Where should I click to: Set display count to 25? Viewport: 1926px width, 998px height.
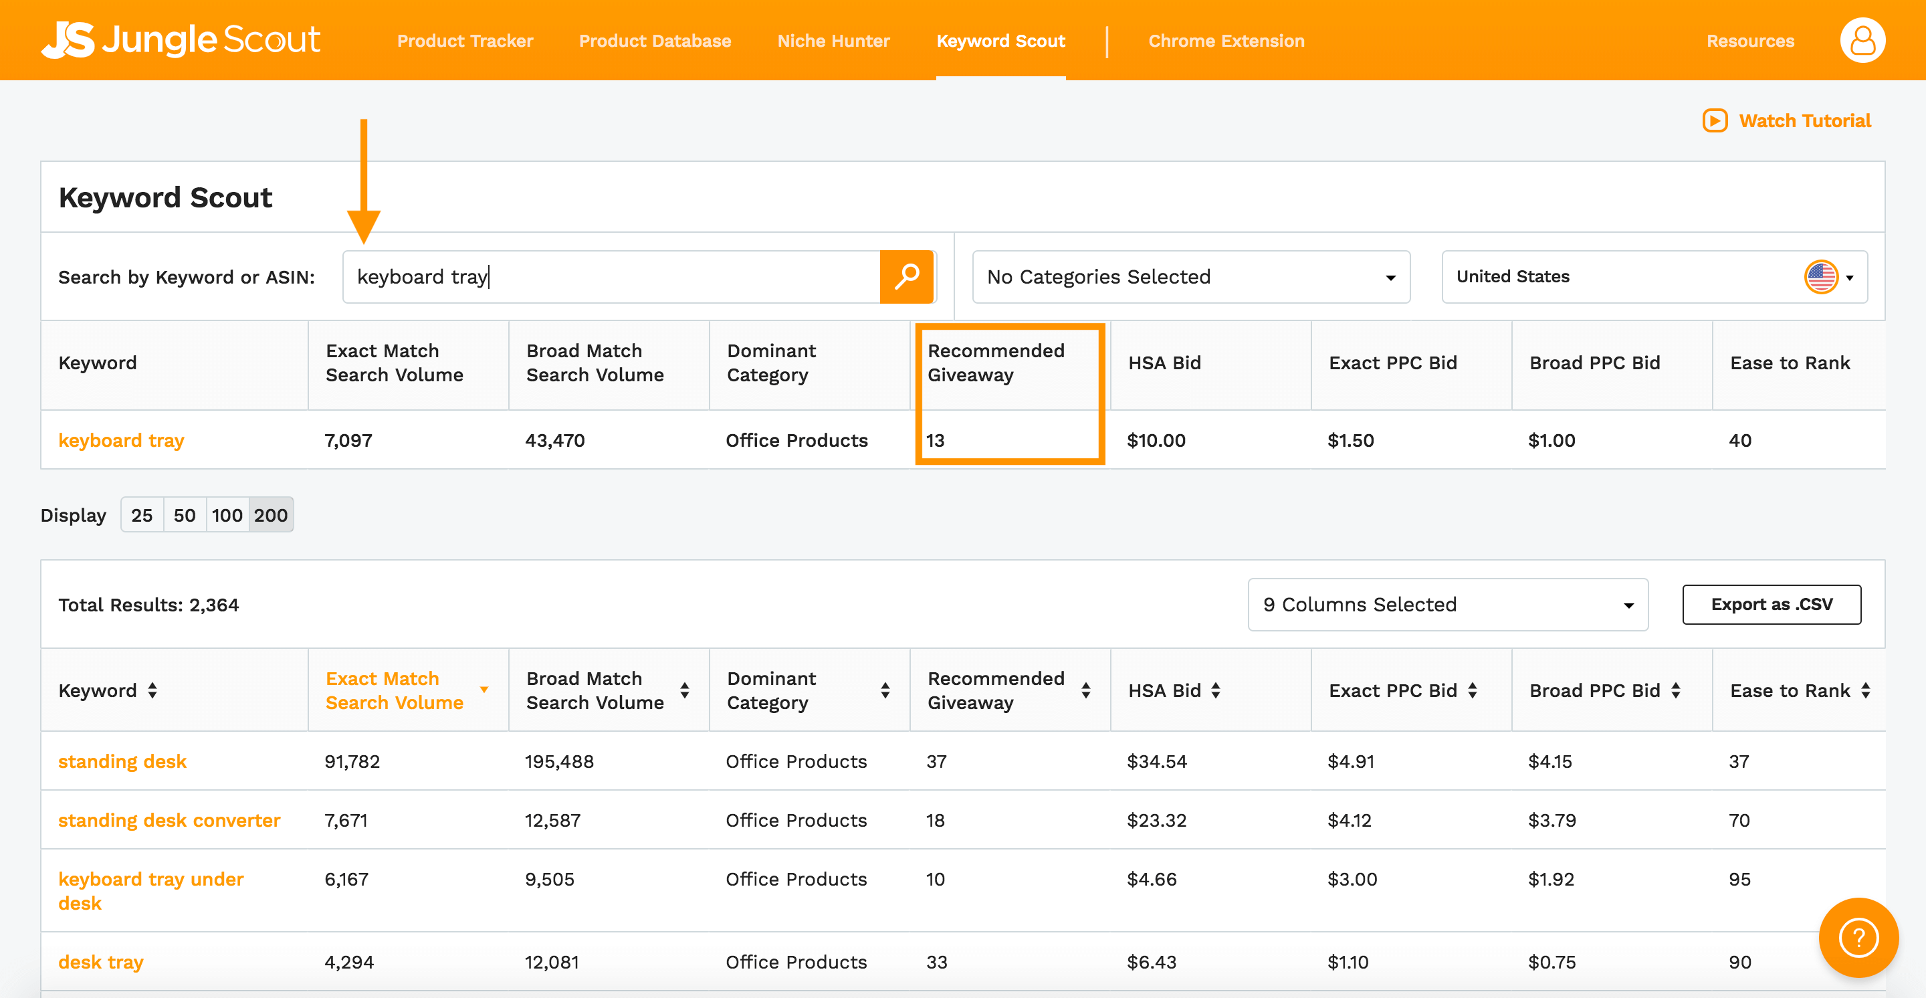coord(142,515)
